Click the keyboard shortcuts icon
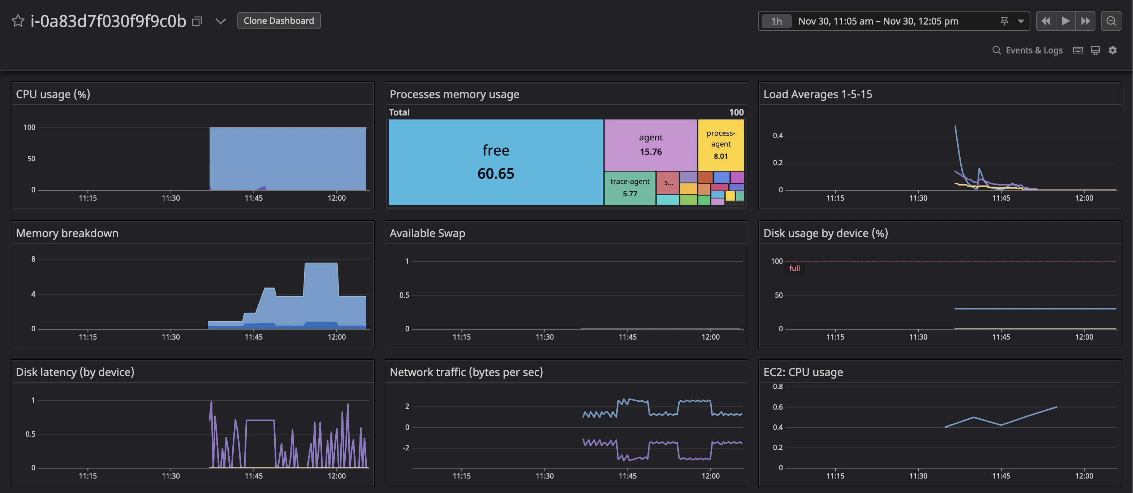Image resolution: width=1133 pixels, height=493 pixels. click(1078, 50)
